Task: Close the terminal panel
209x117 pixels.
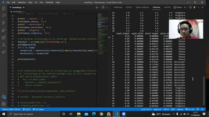Action: tap(202, 7)
